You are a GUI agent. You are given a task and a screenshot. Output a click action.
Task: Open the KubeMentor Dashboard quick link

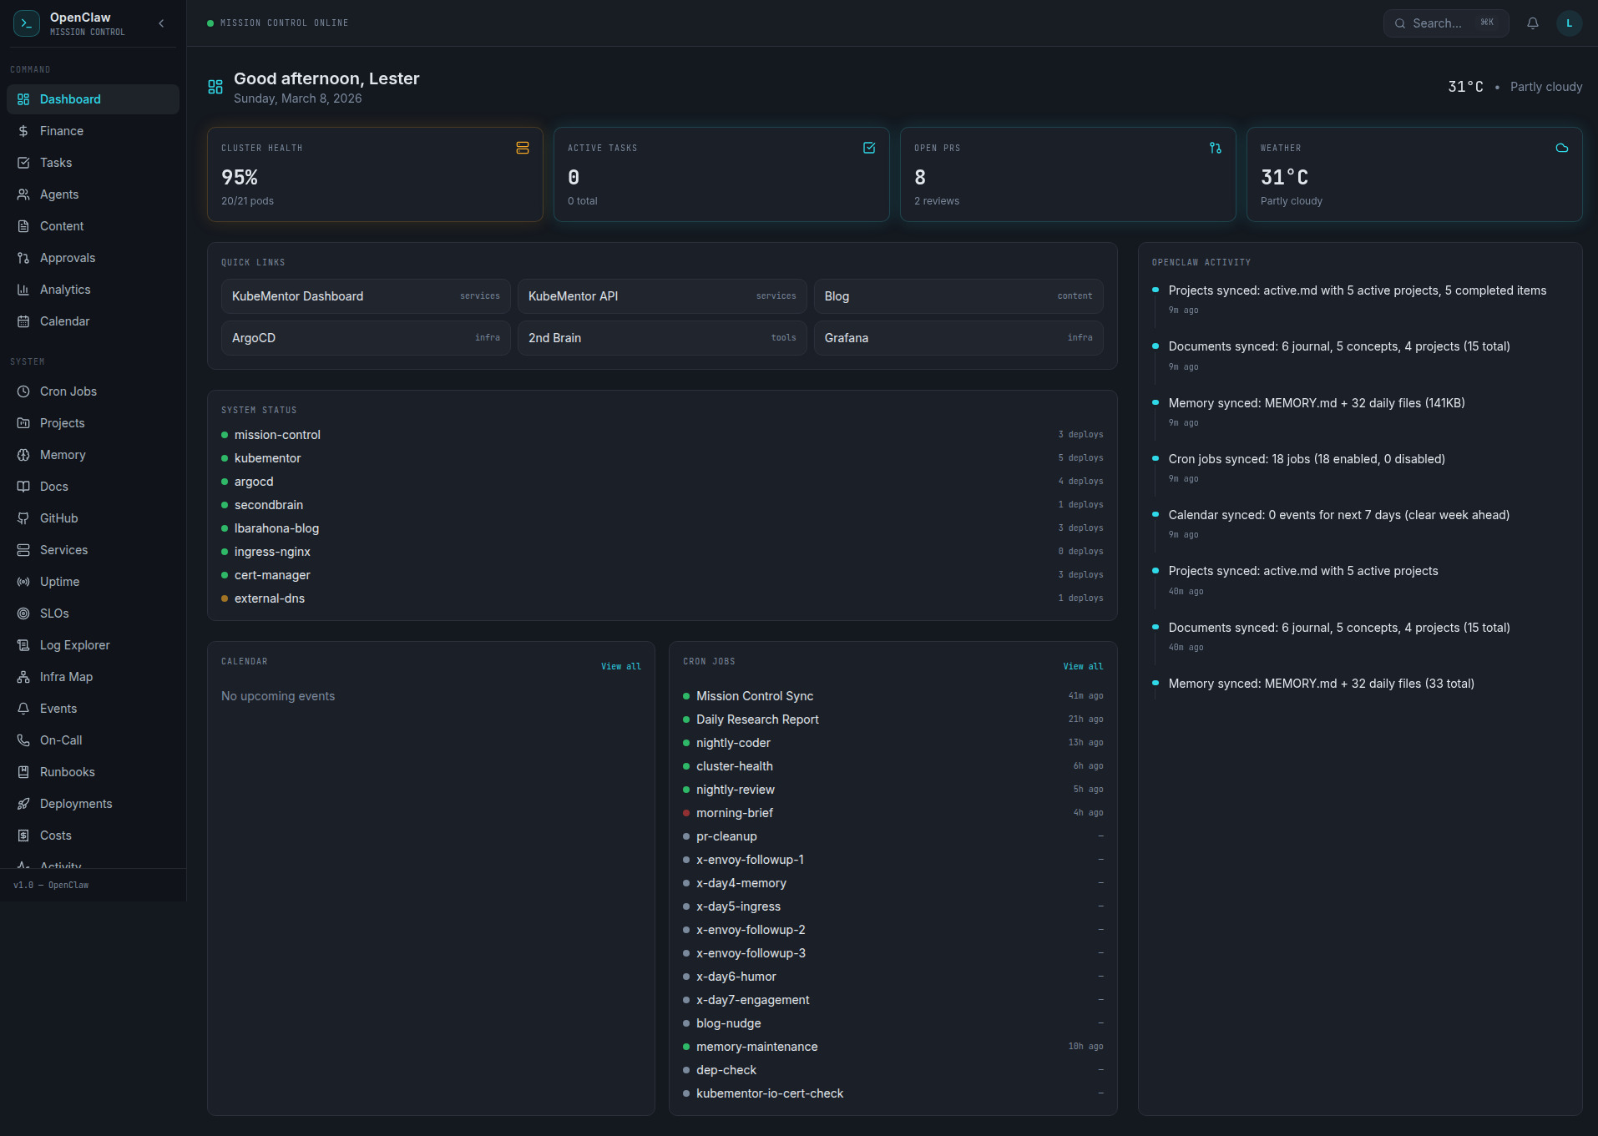pyautogui.click(x=365, y=296)
